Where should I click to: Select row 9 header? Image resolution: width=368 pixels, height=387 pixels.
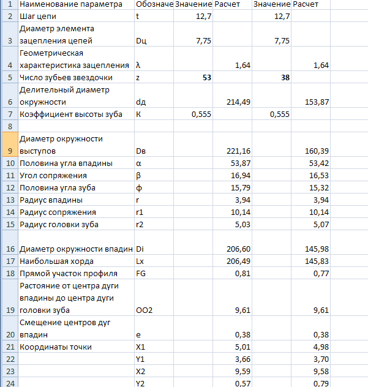(9, 145)
